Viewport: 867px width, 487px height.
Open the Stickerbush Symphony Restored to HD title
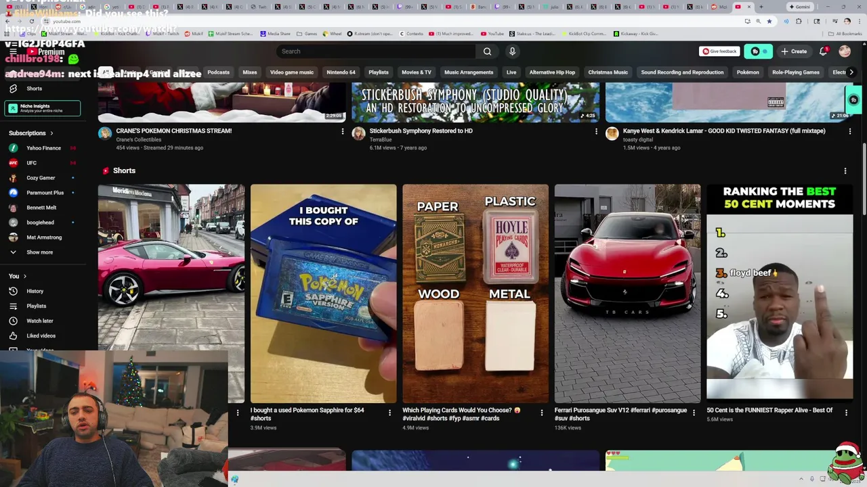coord(421,131)
